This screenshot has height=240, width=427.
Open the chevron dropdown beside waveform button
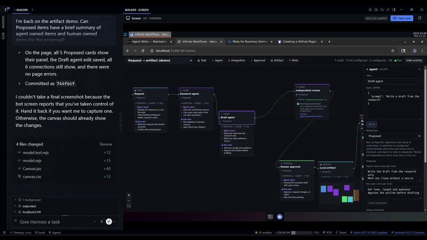[115, 222]
